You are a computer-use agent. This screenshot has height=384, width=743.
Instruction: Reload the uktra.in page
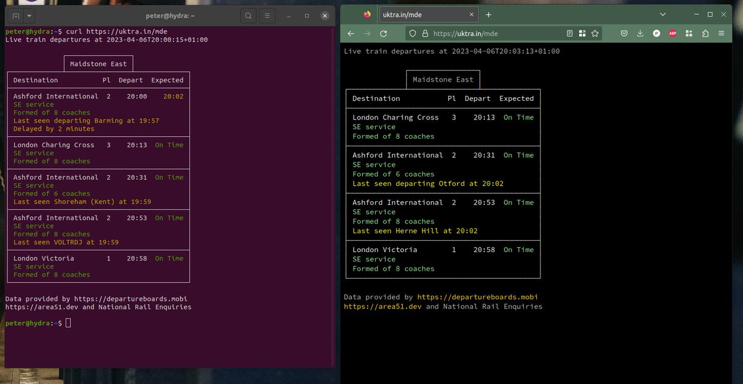pos(383,33)
